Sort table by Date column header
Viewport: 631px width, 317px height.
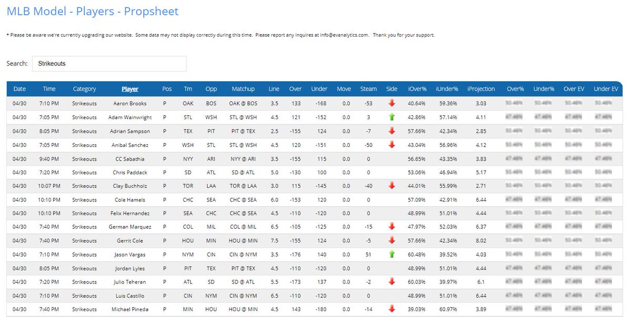(19, 89)
